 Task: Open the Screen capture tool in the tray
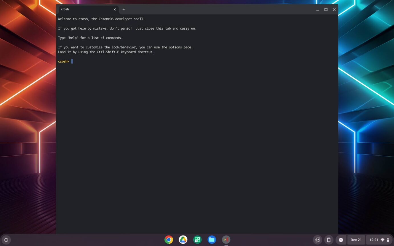click(x=317, y=240)
